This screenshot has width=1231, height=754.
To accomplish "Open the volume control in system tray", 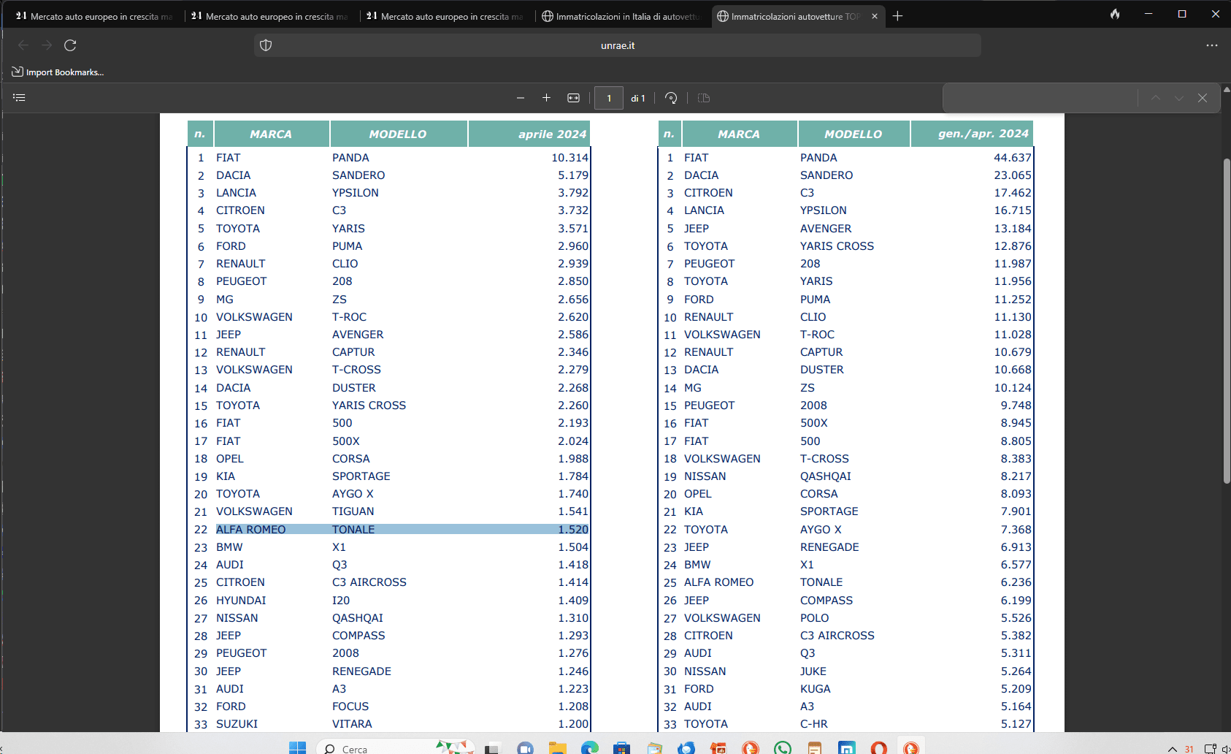I will click(x=1226, y=749).
